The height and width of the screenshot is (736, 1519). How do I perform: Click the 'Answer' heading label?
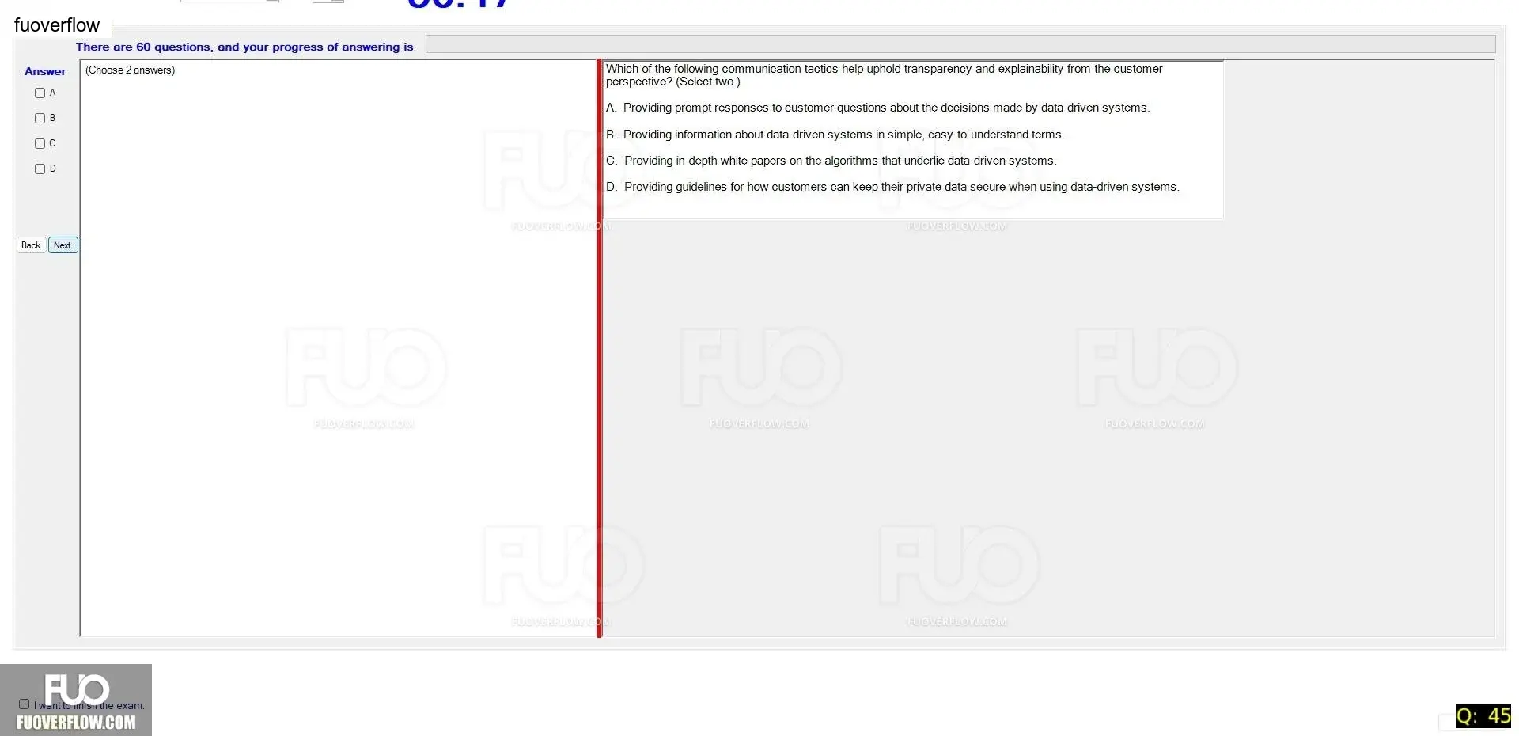tap(45, 71)
